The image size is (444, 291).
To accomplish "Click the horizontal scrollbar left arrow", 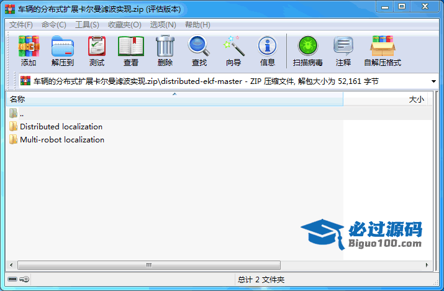I will (11, 265).
